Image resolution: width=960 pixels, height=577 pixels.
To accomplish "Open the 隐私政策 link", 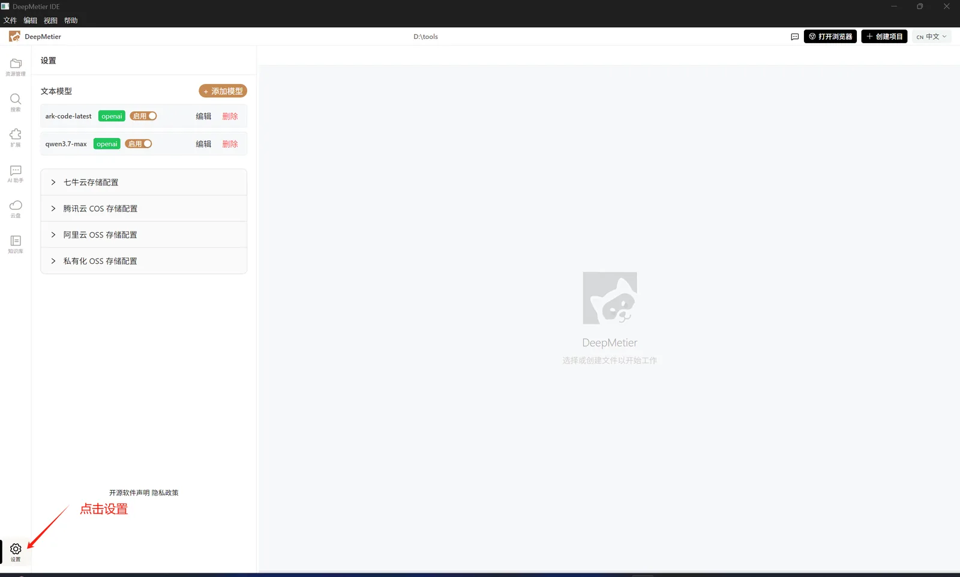I will (165, 493).
